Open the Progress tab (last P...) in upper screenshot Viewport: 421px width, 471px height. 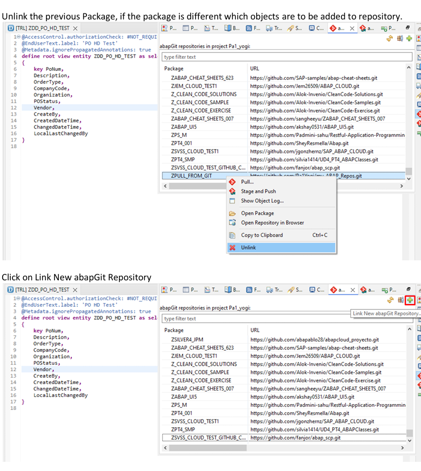[388, 28]
